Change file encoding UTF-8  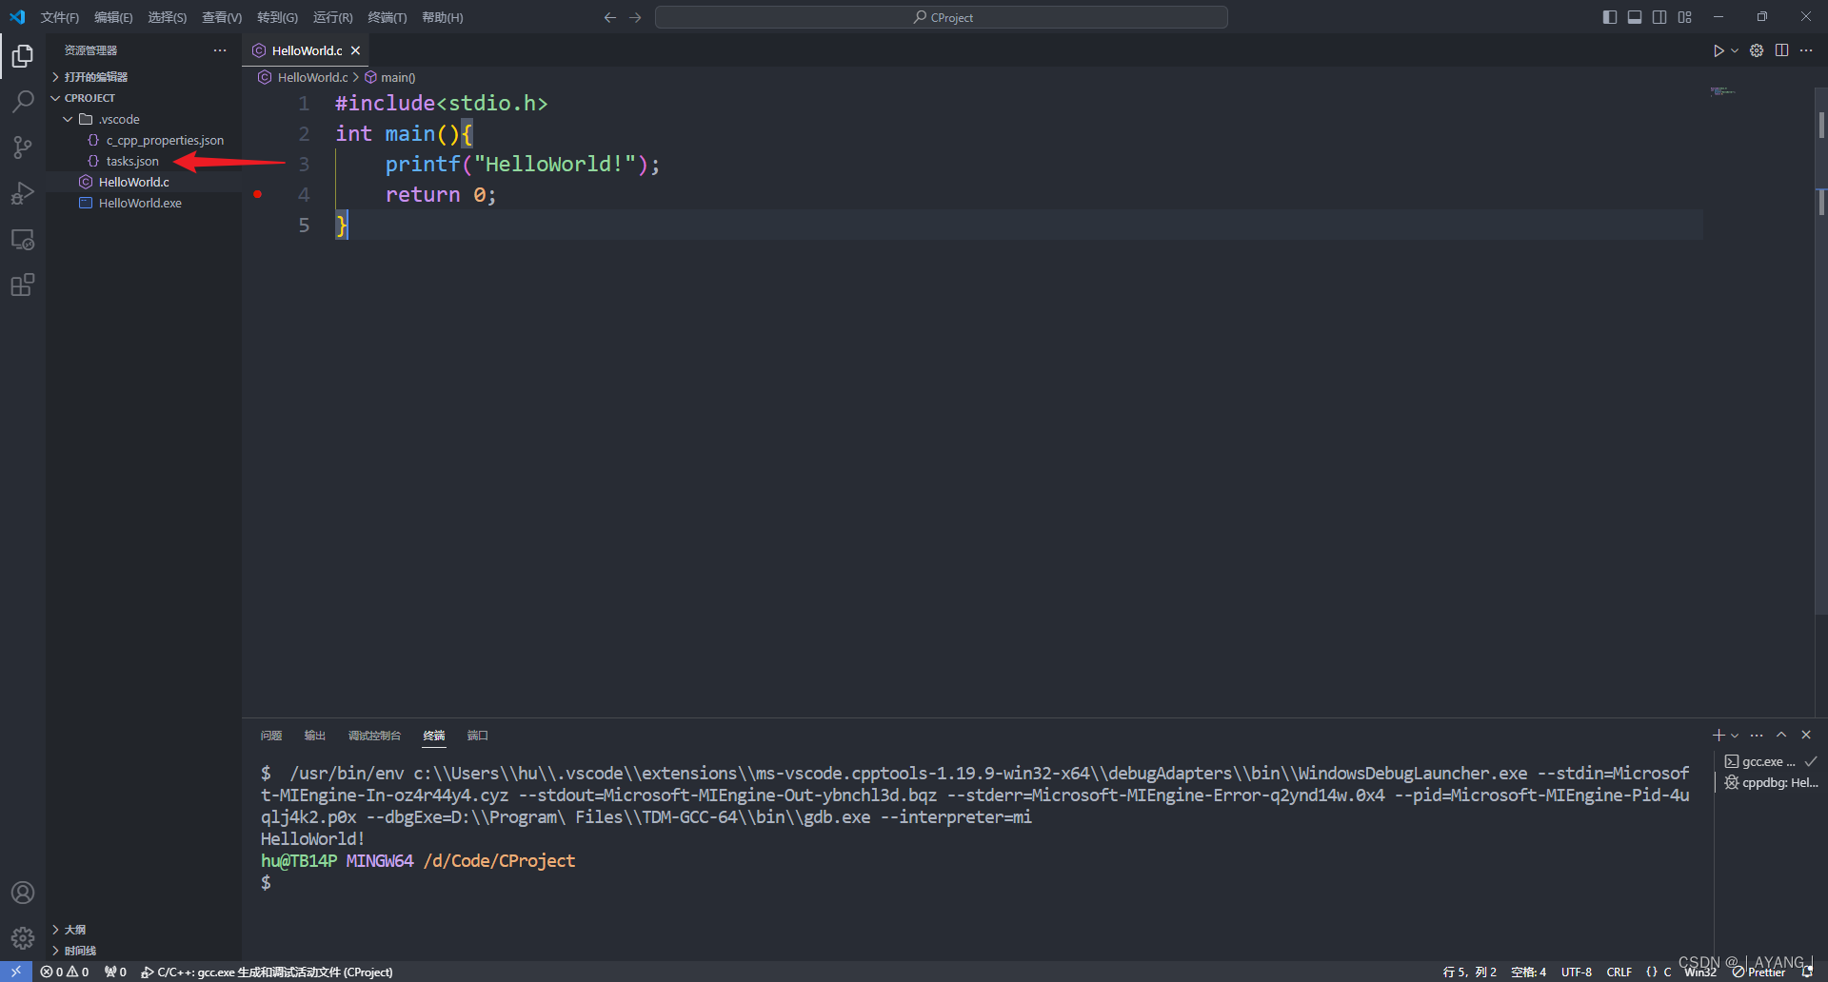[x=1577, y=972]
